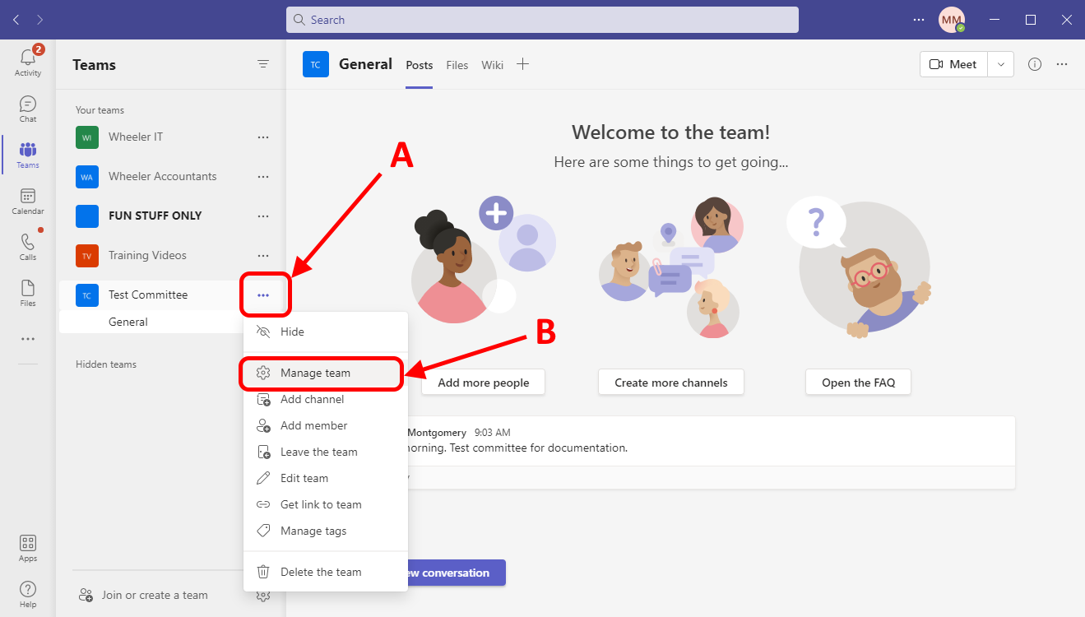Switch to the Wiki tab

493,65
